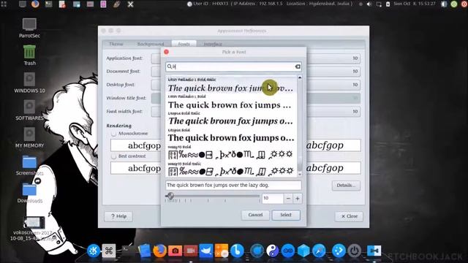
Task: Open the blue 'b' icon in dock
Action: [237, 251]
